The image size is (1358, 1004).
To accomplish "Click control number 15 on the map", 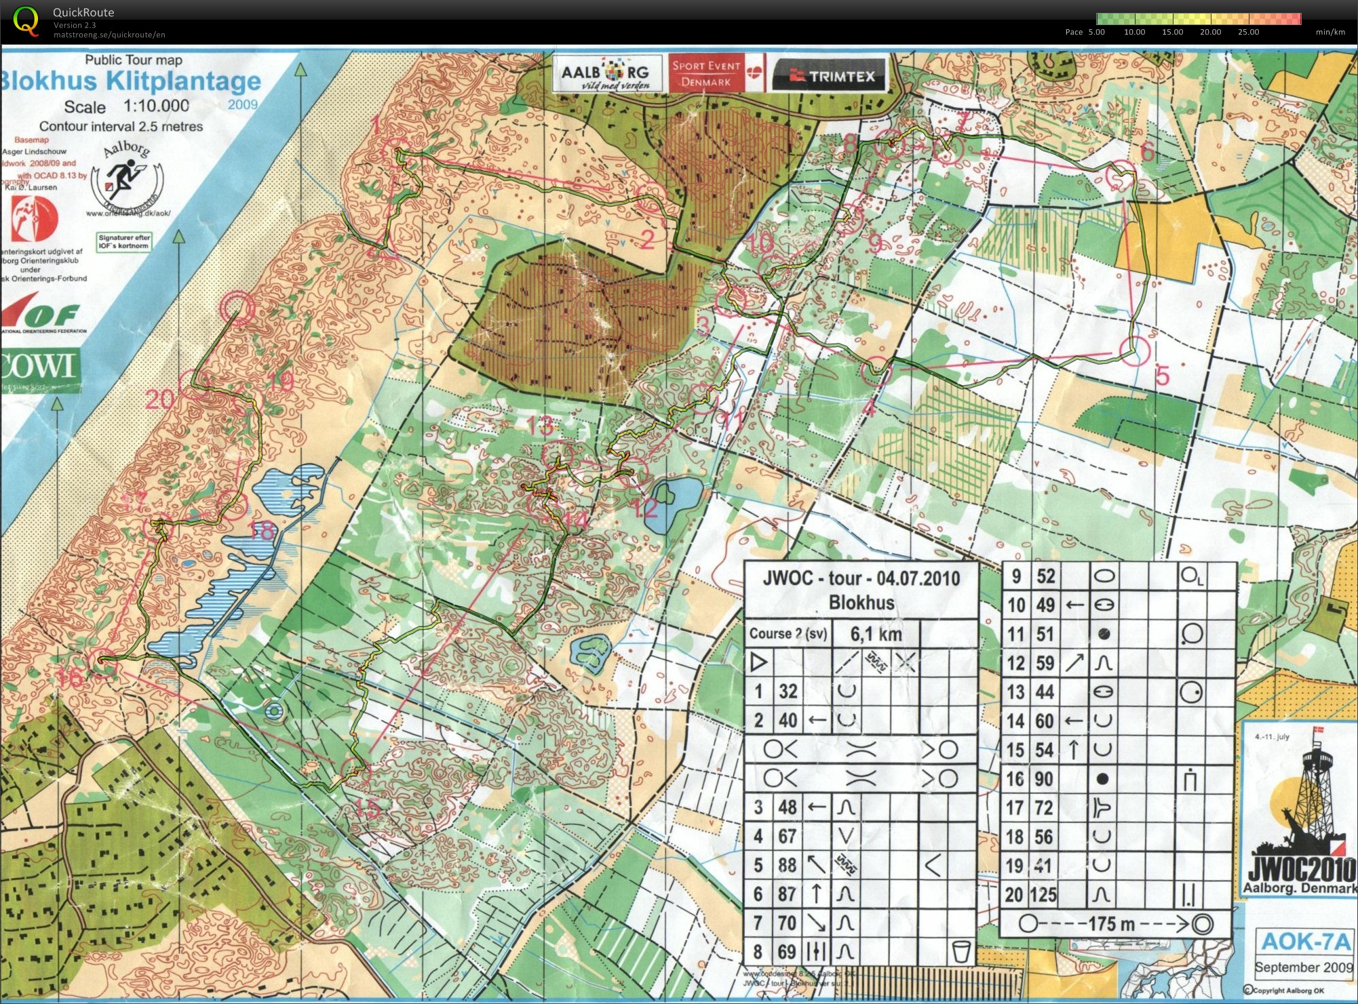I will pos(368,807).
